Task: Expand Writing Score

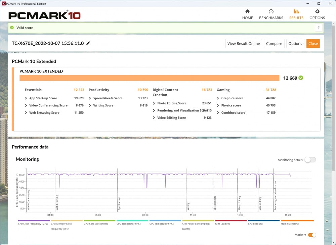Action: click(x=90, y=105)
